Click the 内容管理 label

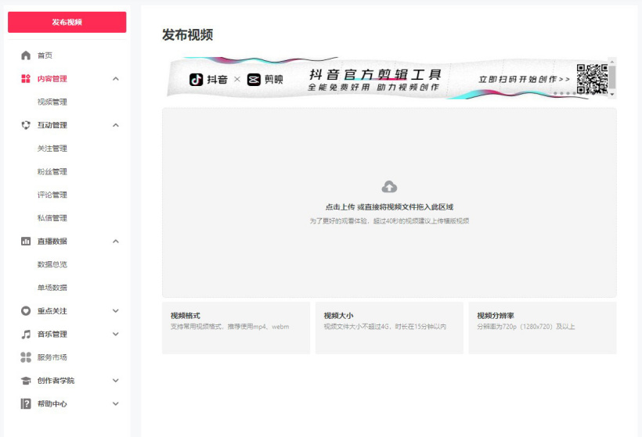52,78
